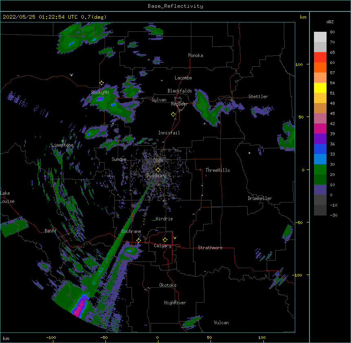Click the Okotoks map label
351x343 pixels.
(168, 285)
